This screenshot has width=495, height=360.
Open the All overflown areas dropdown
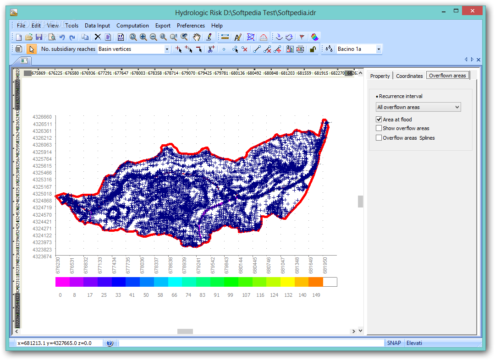[x=418, y=107]
